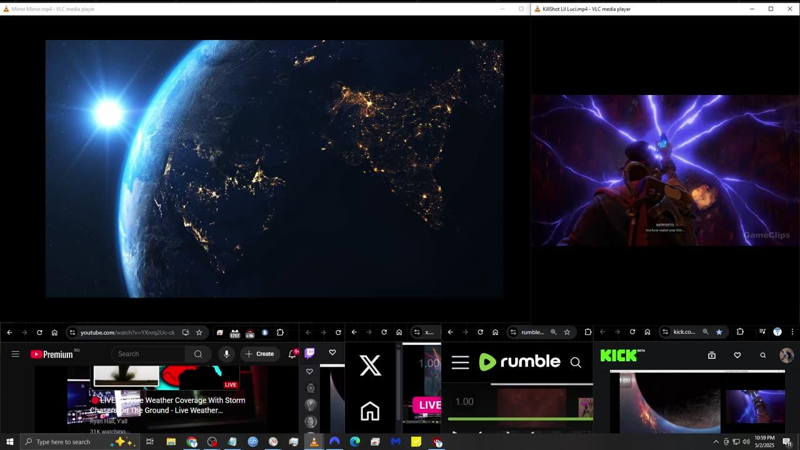The height and width of the screenshot is (450, 800).
Task: Open Rumble search magnifier
Action: [x=576, y=362]
